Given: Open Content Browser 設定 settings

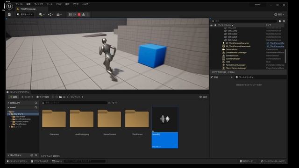Looking at the screenshot, I should (203, 97).
